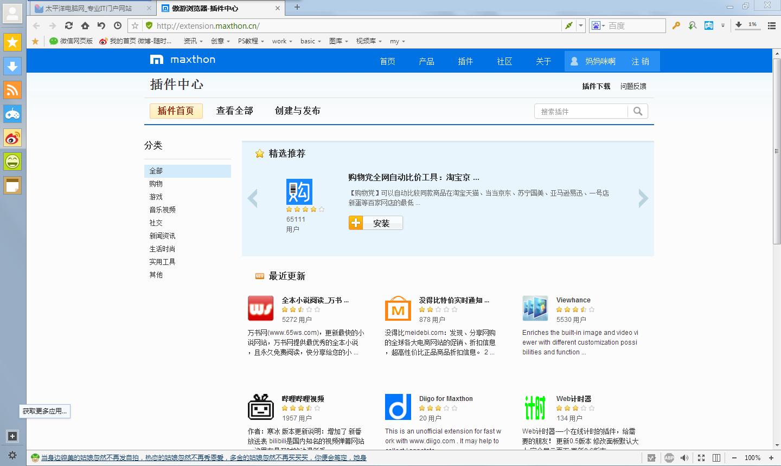Viewport: 781px width, 466px height.
Task: Click the Baidu search input box
Action: pyautogui.click(x=635, y=25)
